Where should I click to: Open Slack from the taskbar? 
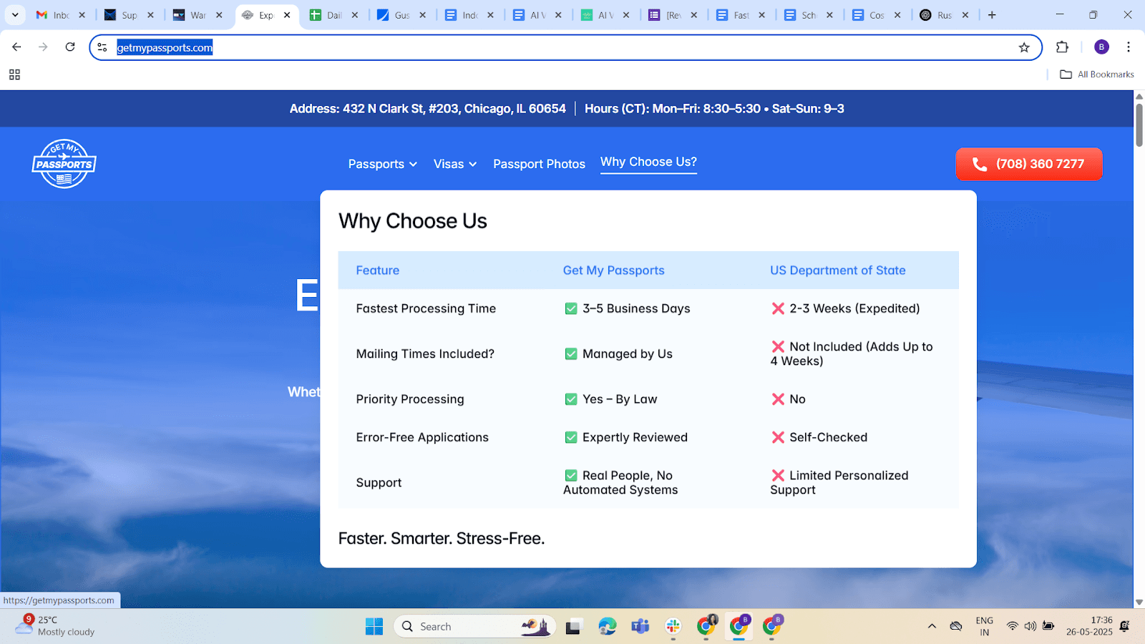click(673, 627)
